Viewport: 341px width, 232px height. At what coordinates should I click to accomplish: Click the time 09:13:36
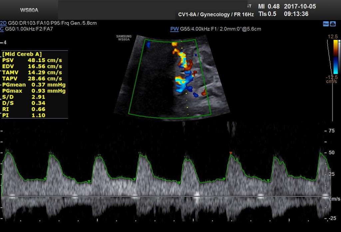296,14
